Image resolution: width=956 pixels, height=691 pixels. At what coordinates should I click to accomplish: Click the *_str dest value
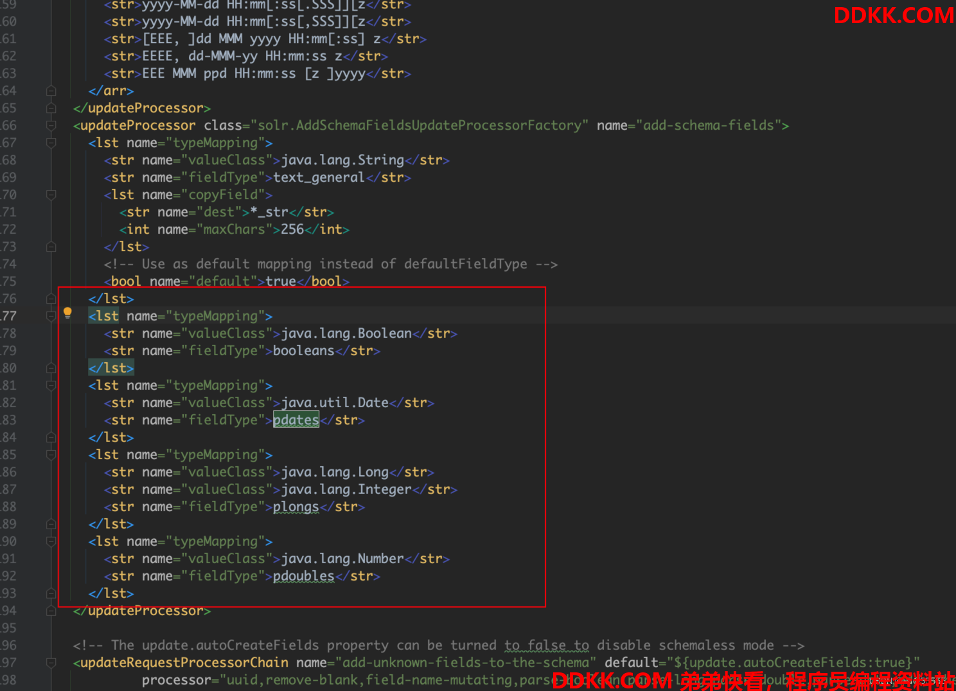coord(269,212)
